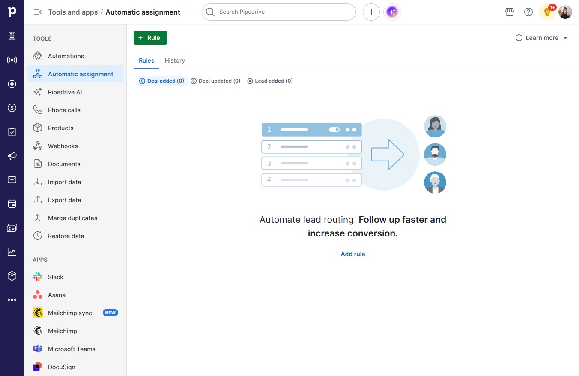Switch to the Rules tab
579x376 pixels.
click(x=146, y=60)
